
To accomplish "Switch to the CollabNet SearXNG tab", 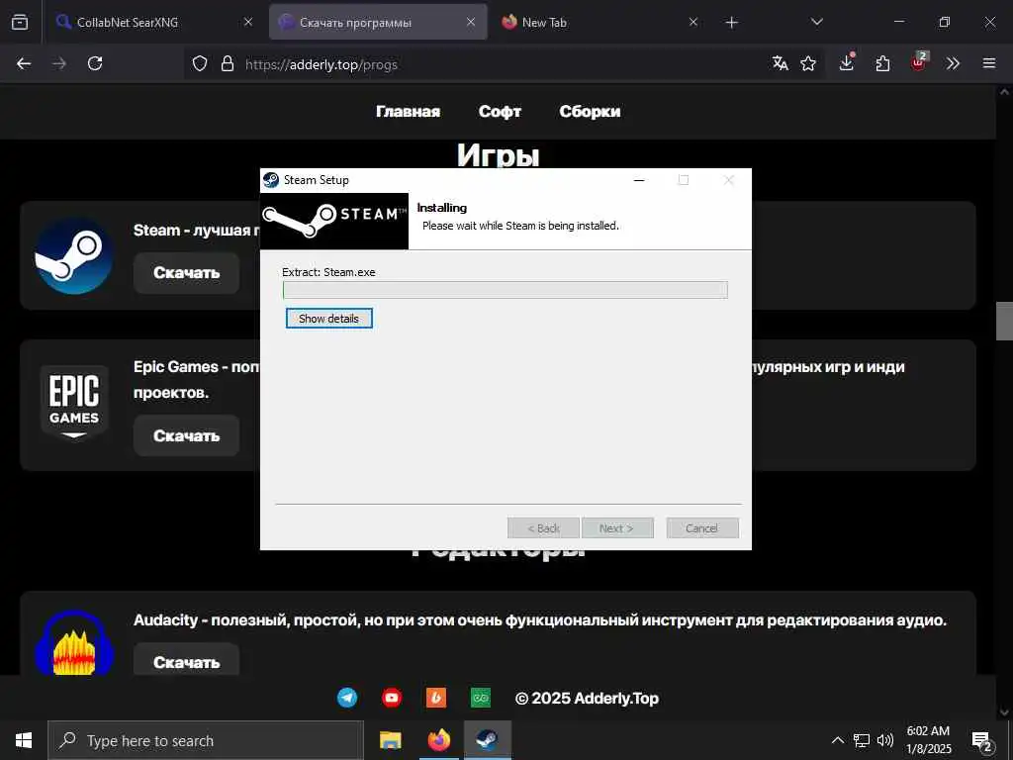I will pos(153,22).
